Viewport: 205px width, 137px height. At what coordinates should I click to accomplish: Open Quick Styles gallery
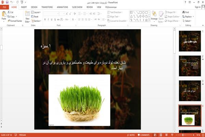tap(161, 17)
